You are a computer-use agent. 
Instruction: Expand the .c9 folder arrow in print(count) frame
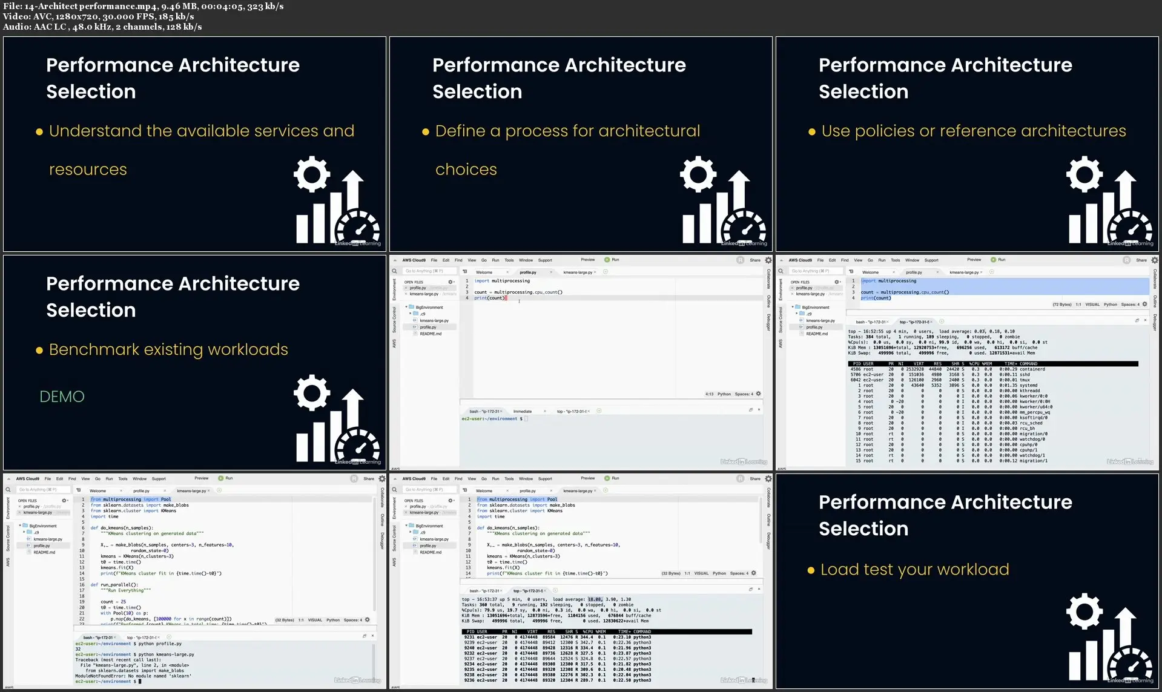[411, 314]
